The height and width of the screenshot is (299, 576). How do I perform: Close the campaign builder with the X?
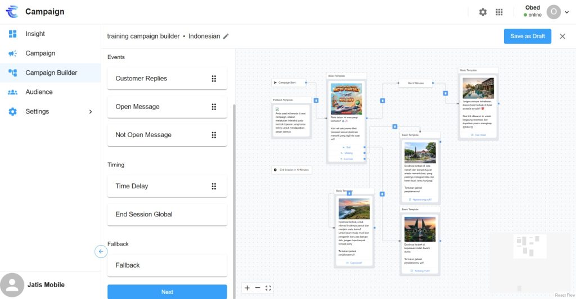tap(562, 37)
